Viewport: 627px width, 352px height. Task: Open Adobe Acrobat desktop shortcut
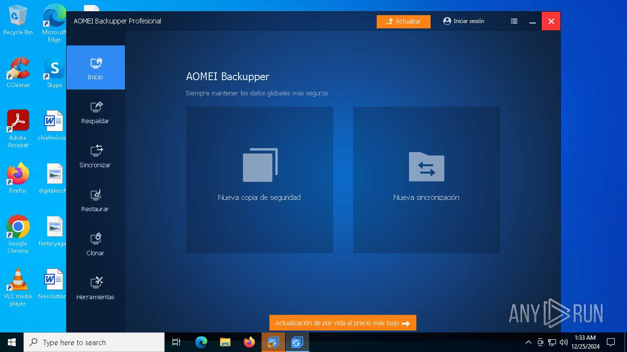pyautogui.click(x=18, y=129)
